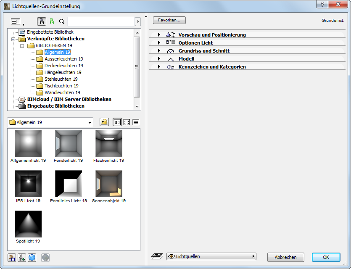Viewport: 351px width, 269px height.
Task: Open search field options arrow
Action: pos(138,21)
